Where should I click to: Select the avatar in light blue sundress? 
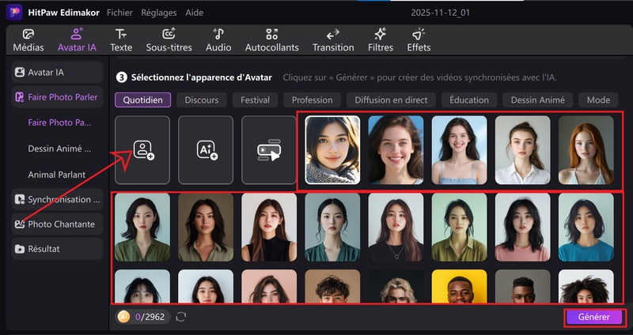(x=459, y=150)
